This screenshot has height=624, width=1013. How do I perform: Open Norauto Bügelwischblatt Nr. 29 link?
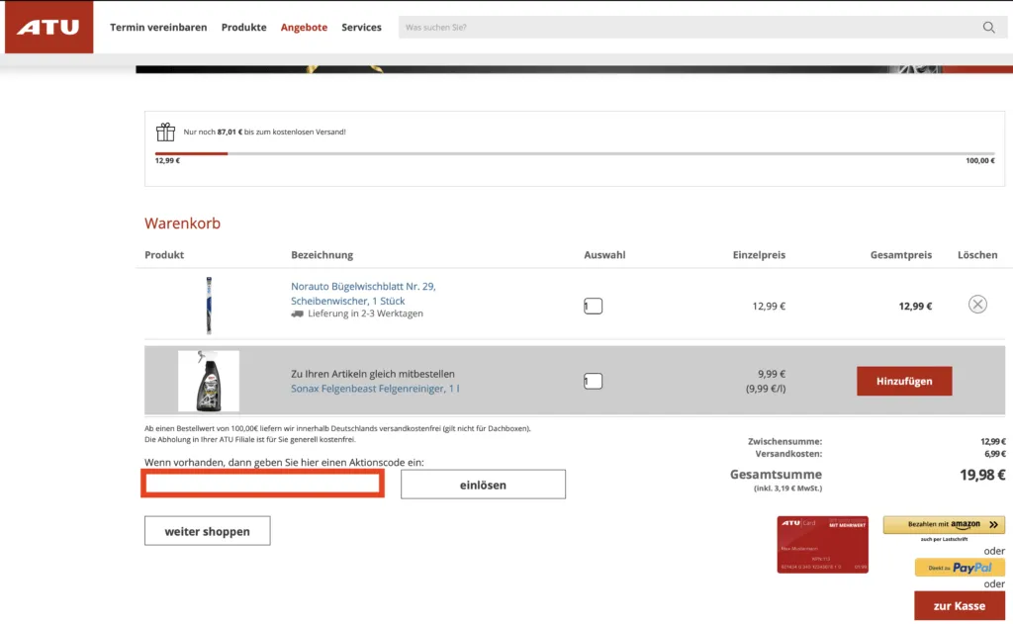point(363,287)
